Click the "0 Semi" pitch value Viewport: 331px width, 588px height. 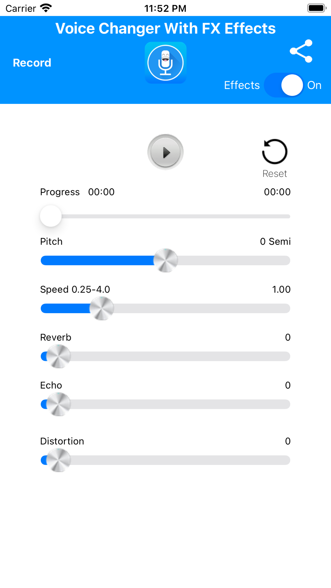[275, 241]
